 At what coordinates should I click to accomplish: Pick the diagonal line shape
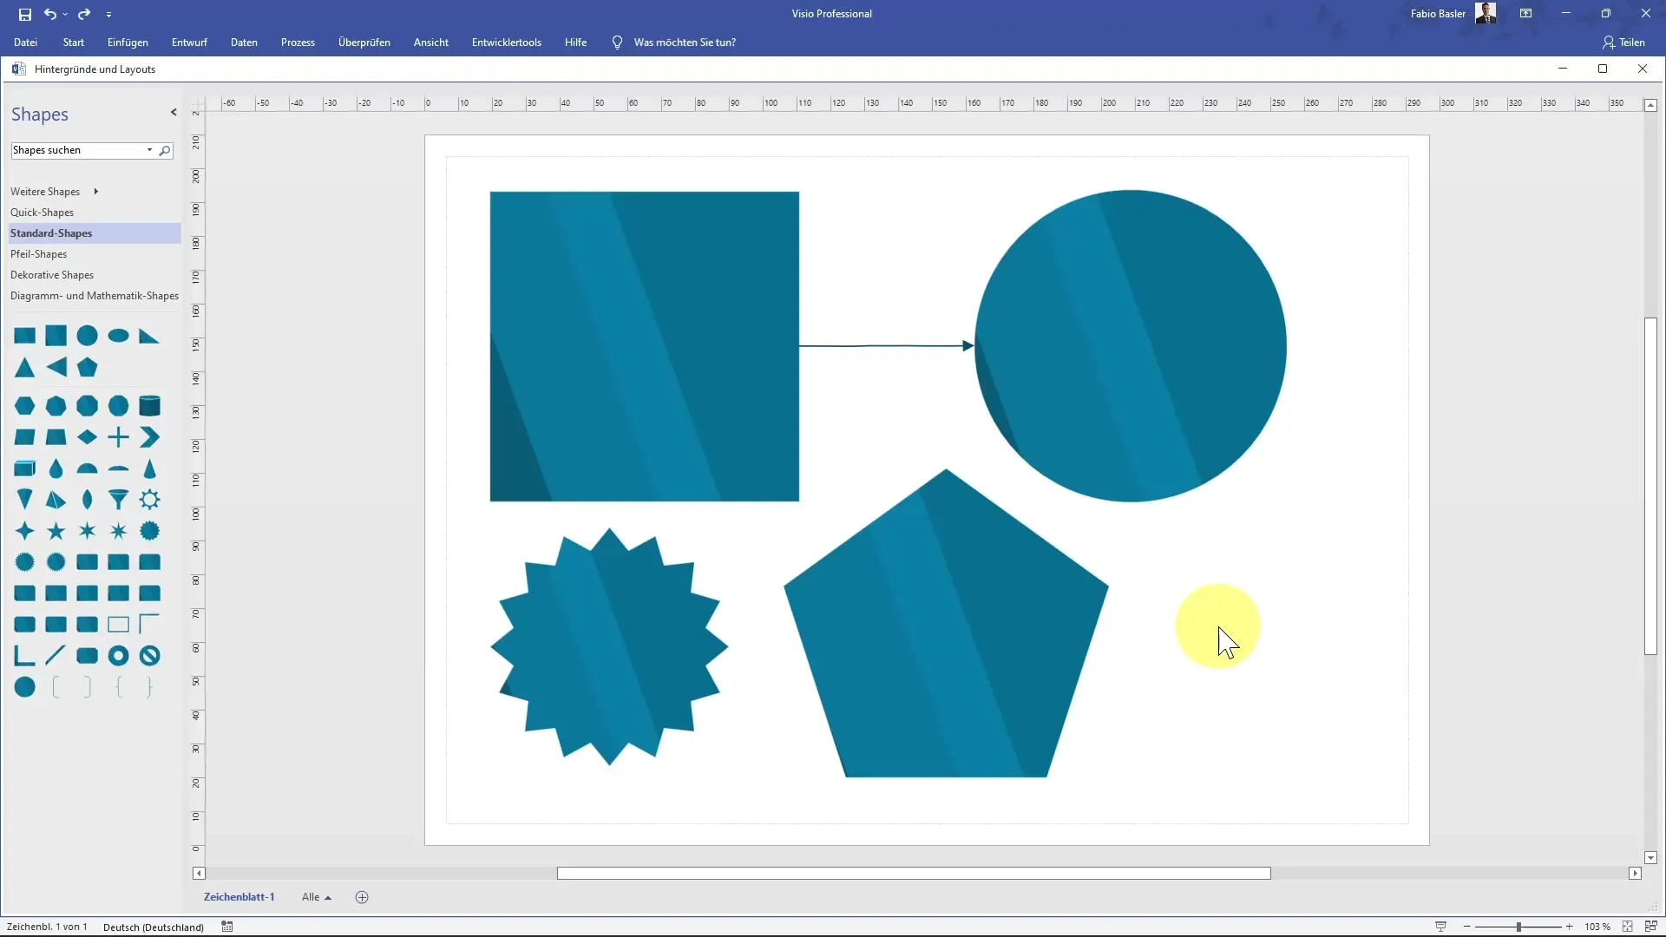point(56,656)
